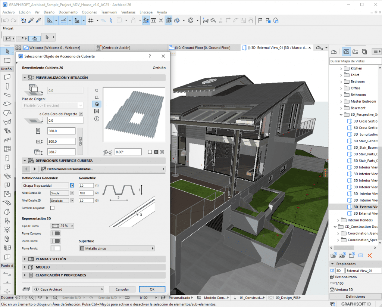Click the delete X icon in navigator
Image resolution: width=382 pixels, height=307 pixels.
pos(370,255)
